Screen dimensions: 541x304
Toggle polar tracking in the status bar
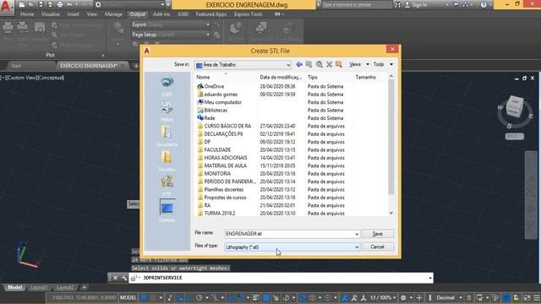pyautogui.click(x=199, y=297)
